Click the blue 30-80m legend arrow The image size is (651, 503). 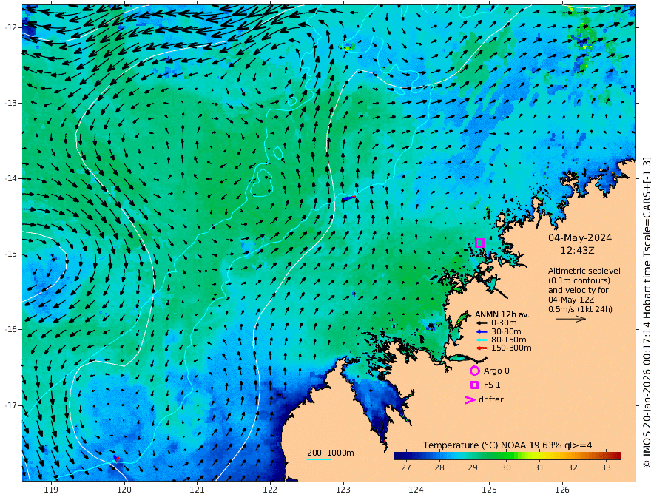tap(482, 331)
